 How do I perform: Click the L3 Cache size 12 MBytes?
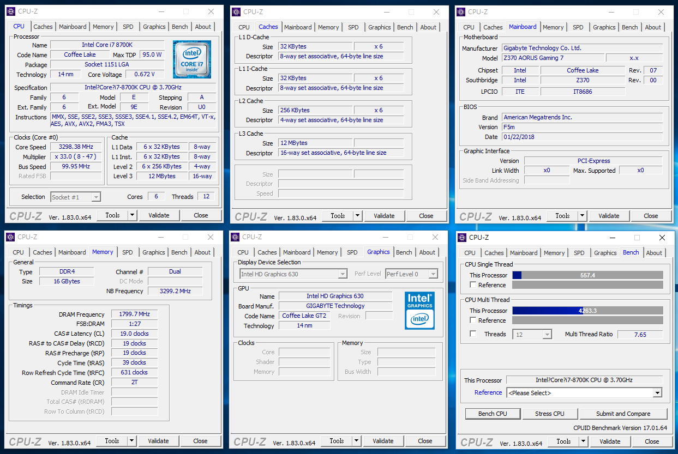click(x=315, y=143)
